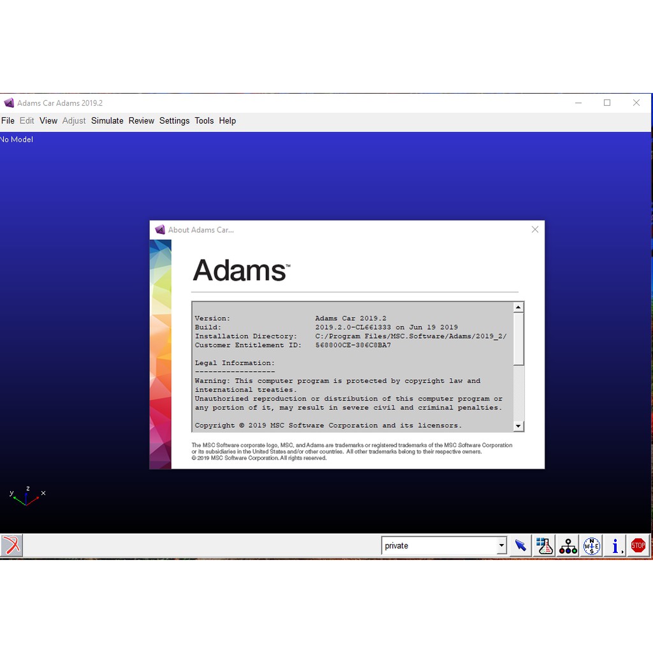
Task: Click the red MSC logo icon bottom-left
Action: click(11, 545)
